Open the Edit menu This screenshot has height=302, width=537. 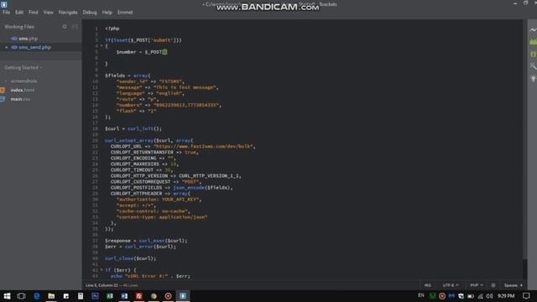[x=19, y=13]
